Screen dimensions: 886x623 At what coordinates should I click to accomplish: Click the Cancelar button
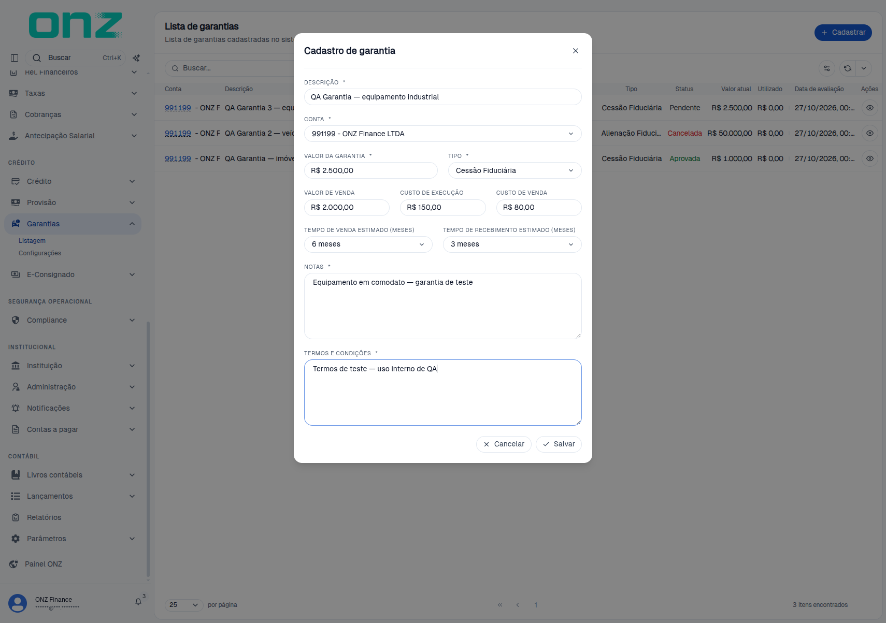coord(504,444)
